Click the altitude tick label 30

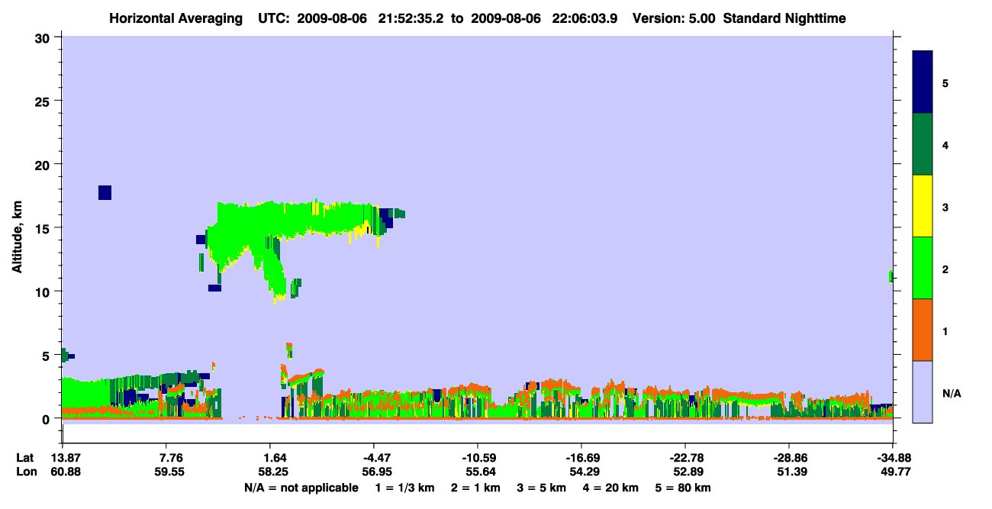click(x=43, y=37)
